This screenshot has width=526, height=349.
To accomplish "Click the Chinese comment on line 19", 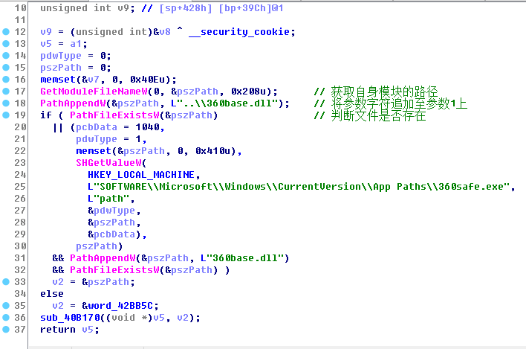I will (370, 115).
